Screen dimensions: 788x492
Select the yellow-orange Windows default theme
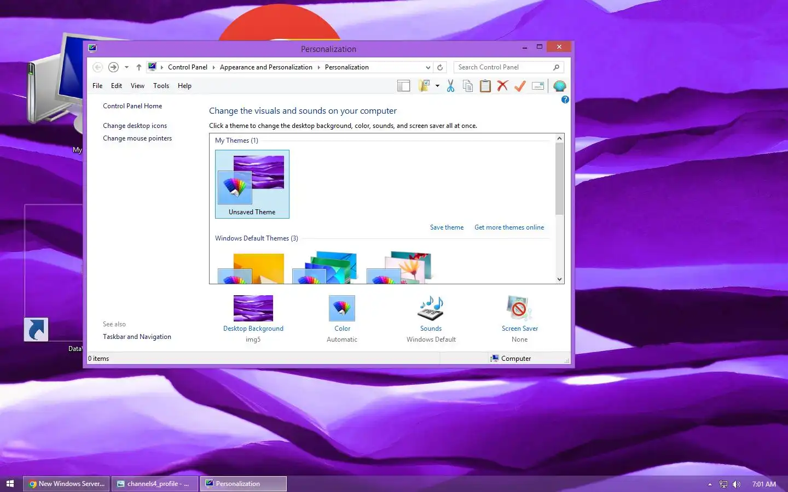click(x=251, y=268)
